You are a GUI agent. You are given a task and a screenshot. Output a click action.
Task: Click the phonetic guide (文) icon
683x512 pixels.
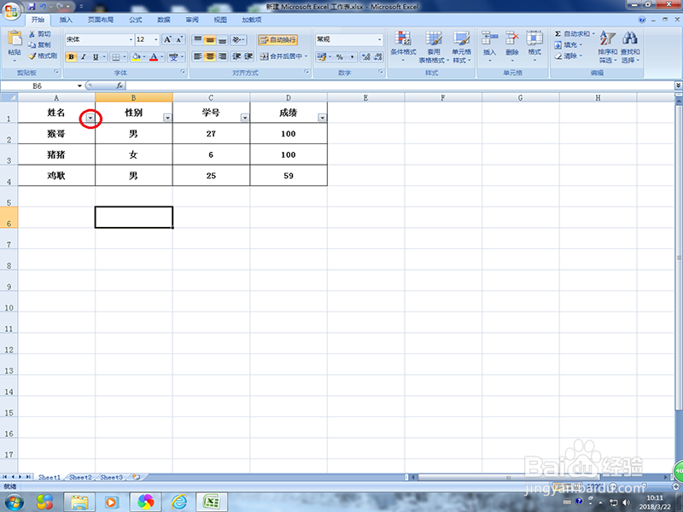click(x=173, y=57)
